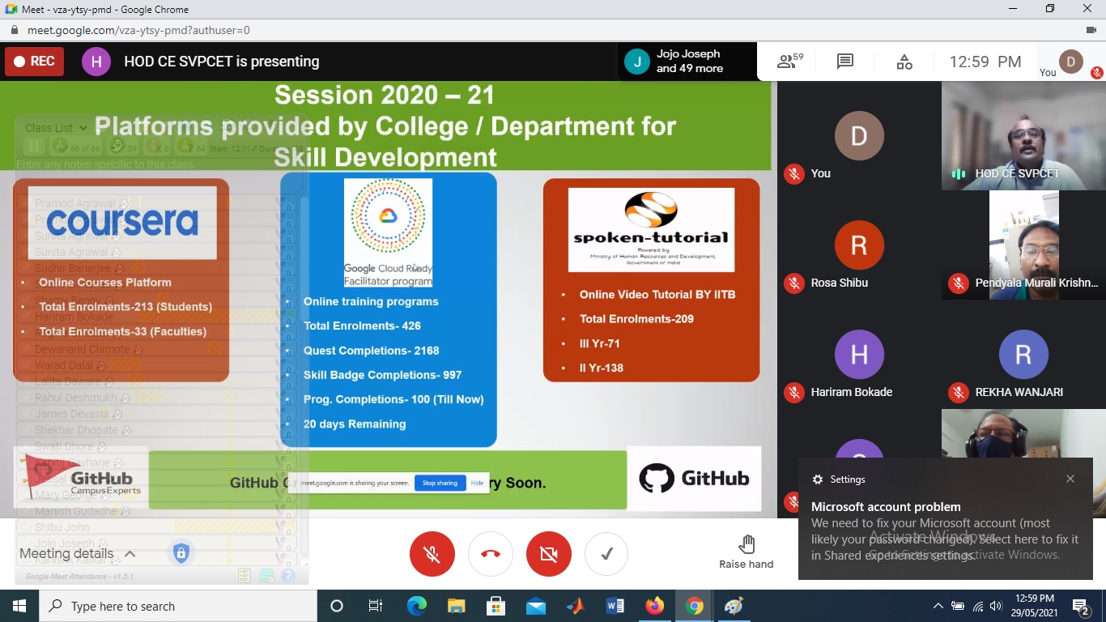Click the address bar URL
The width and height of the screenshot is (1106, 622).
(138, 30)
